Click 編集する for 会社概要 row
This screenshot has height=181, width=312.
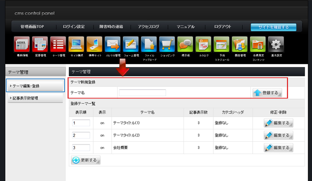(279, 148)
